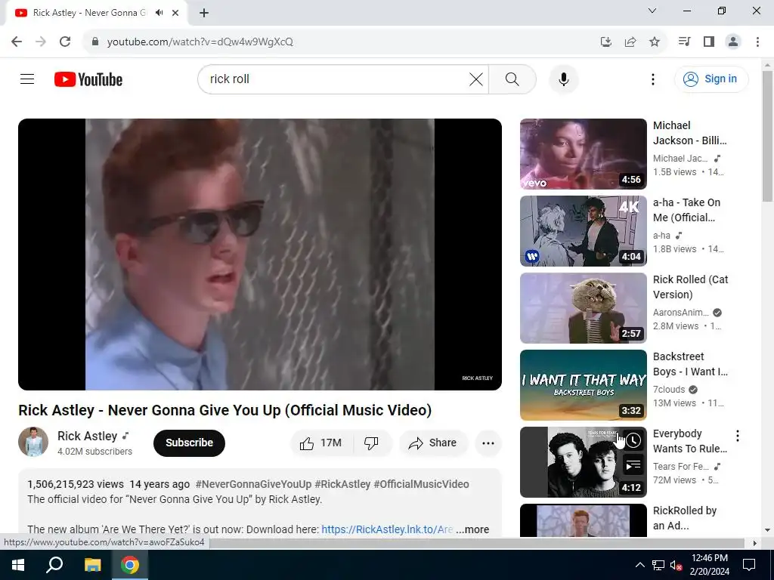Click #NeverGonnaGiveYouUp hashtag
Screen dimensions: 774x580
(x=253, y=484)
